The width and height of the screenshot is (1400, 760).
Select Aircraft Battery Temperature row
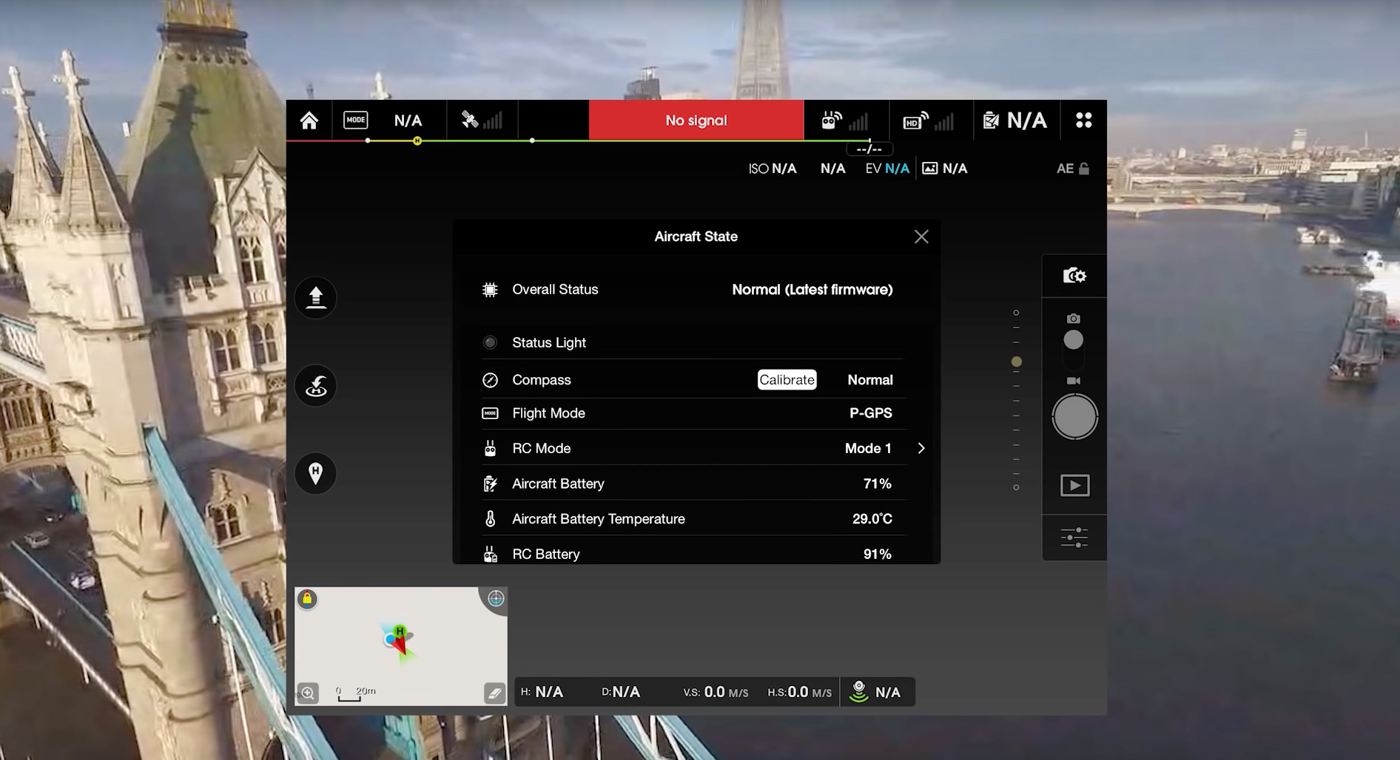pyautogui.click(x=694, y=519)
